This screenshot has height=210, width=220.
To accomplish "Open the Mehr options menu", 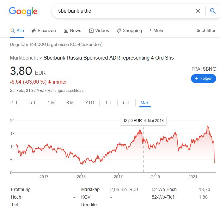I will click(x=157, y=31).
